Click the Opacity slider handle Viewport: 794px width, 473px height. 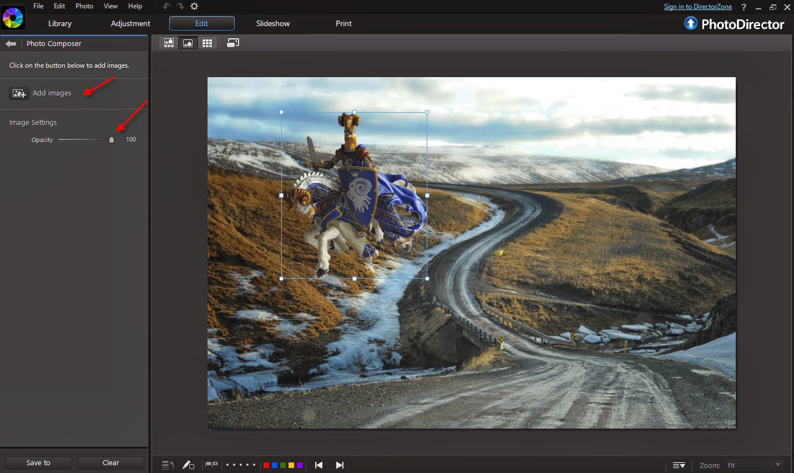tap(112, 140)
